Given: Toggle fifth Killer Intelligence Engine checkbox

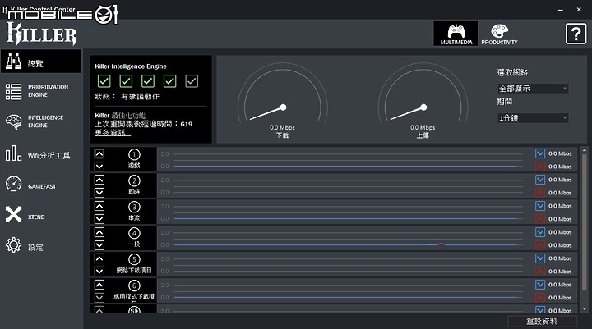Looking at the screenshot, I should [x=192, y=81].
